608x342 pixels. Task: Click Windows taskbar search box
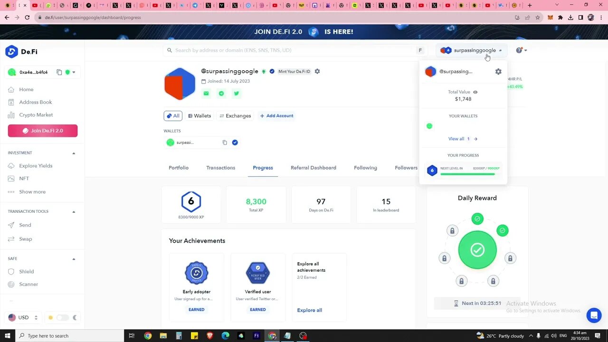70,336
